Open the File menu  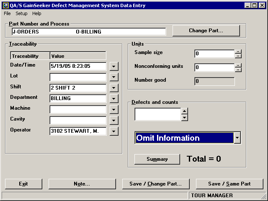point(7,13)
